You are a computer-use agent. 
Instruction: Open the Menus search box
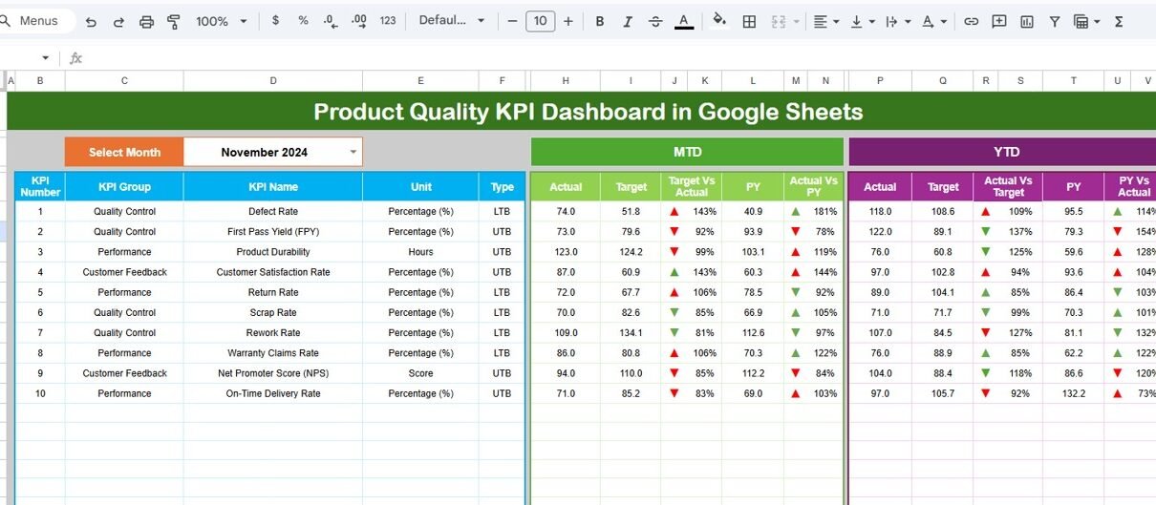(x=38, y=21)
